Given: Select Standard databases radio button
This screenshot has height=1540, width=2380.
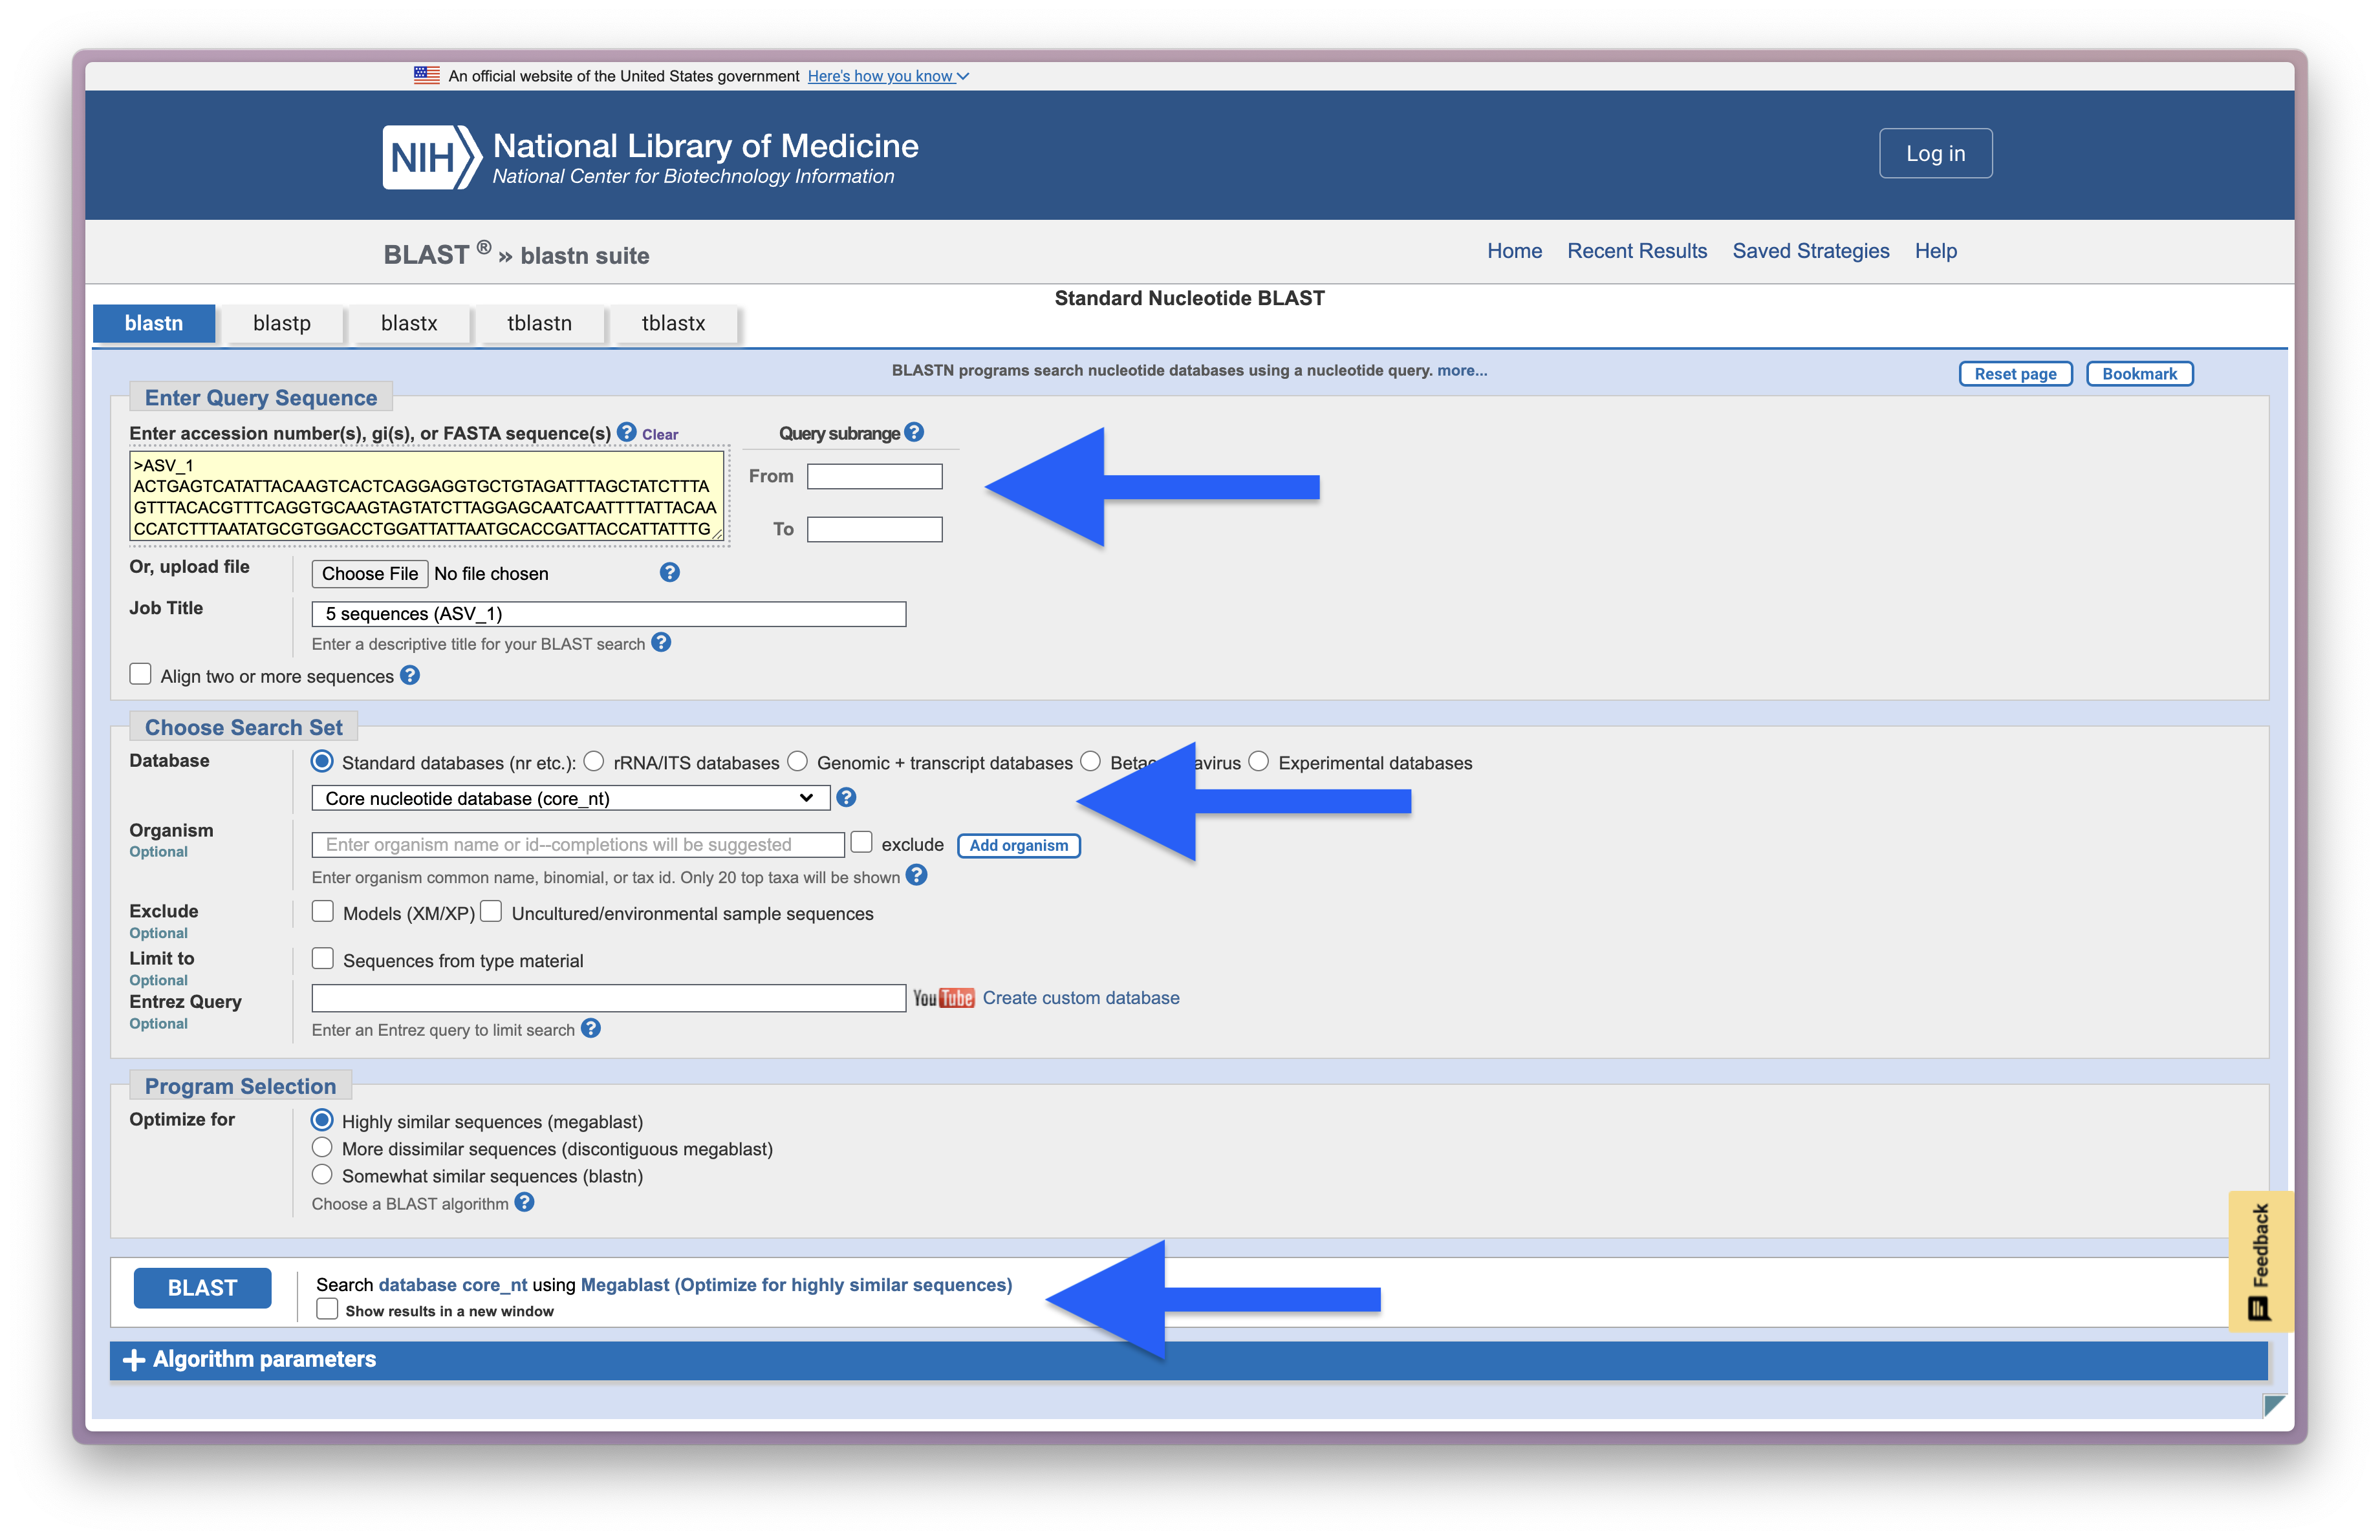Looking at the screenshot, I should coord(322,762).
